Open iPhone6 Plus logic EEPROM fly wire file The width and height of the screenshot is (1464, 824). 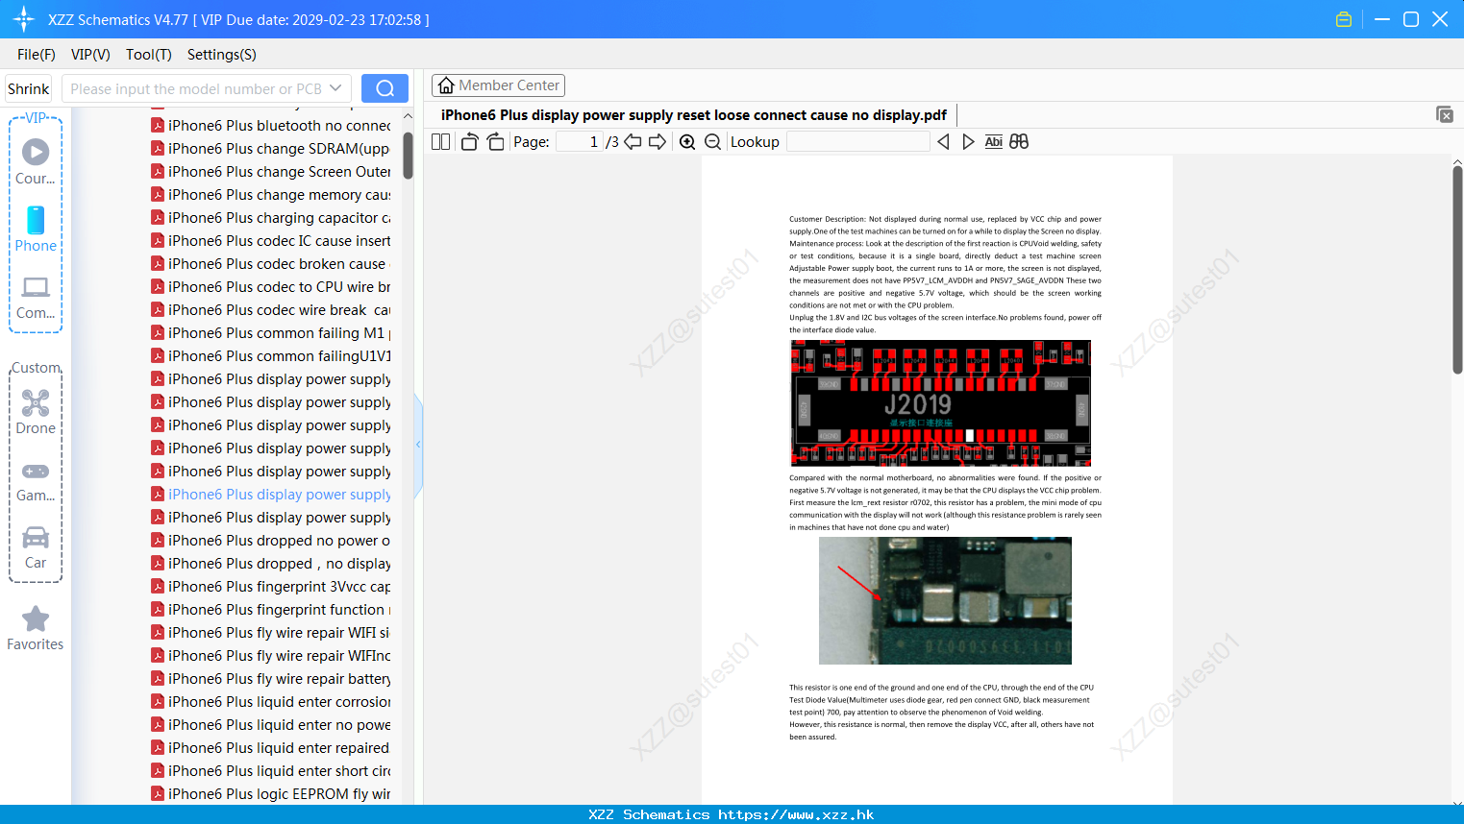click(x=271, y=794)
